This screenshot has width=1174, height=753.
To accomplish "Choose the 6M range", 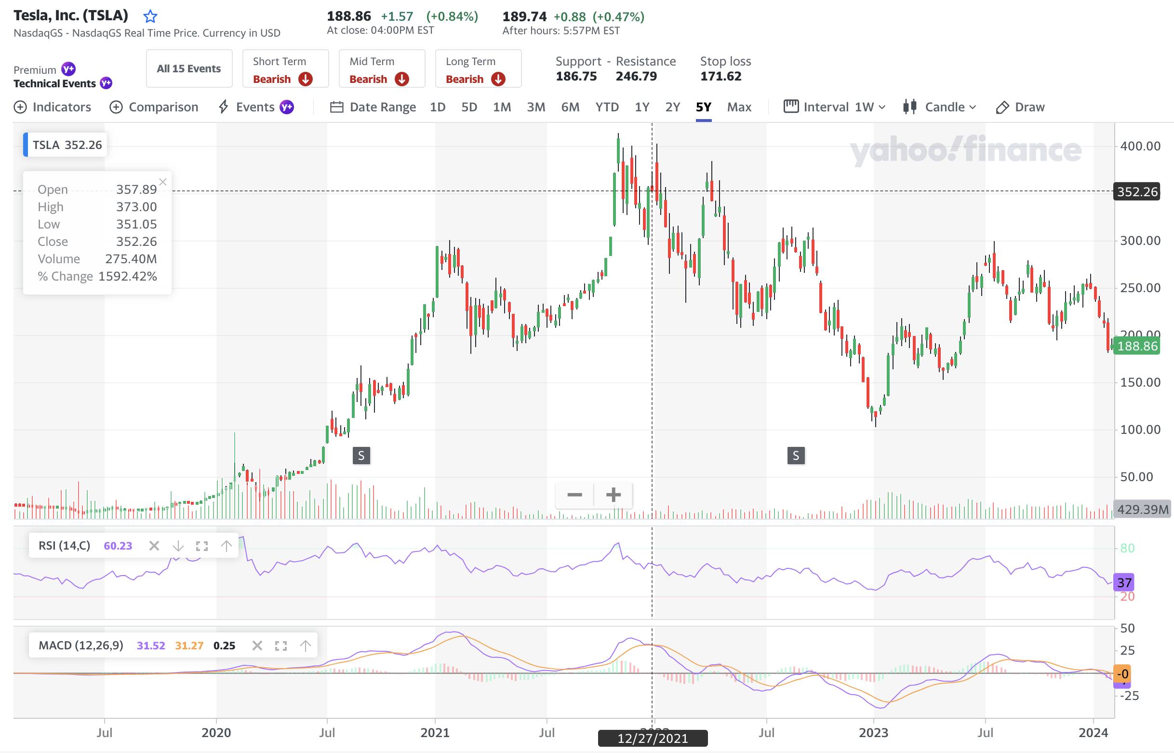I will (571, 107).
